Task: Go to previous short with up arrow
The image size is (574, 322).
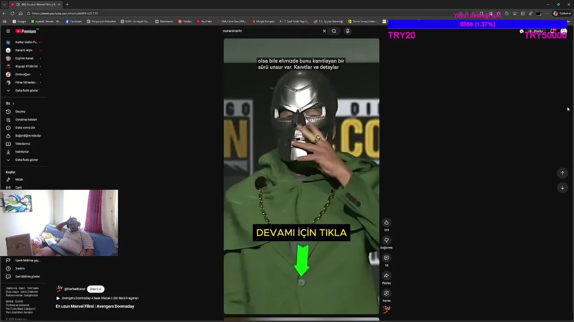Action: 562,173
